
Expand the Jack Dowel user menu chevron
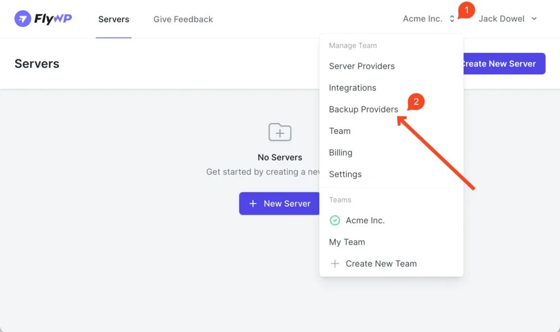pos(534,19)
